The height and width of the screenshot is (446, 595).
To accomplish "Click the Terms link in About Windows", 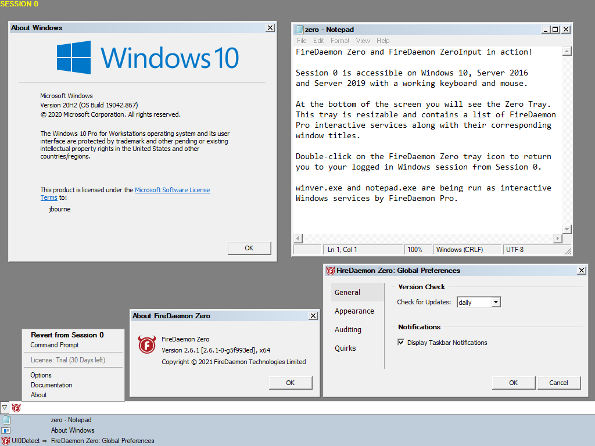I will coord(49,197).
